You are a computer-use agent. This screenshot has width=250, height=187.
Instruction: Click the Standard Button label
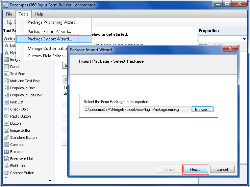click(23, 137)
